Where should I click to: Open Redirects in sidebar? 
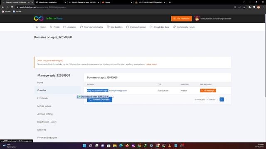click(42, 130)
